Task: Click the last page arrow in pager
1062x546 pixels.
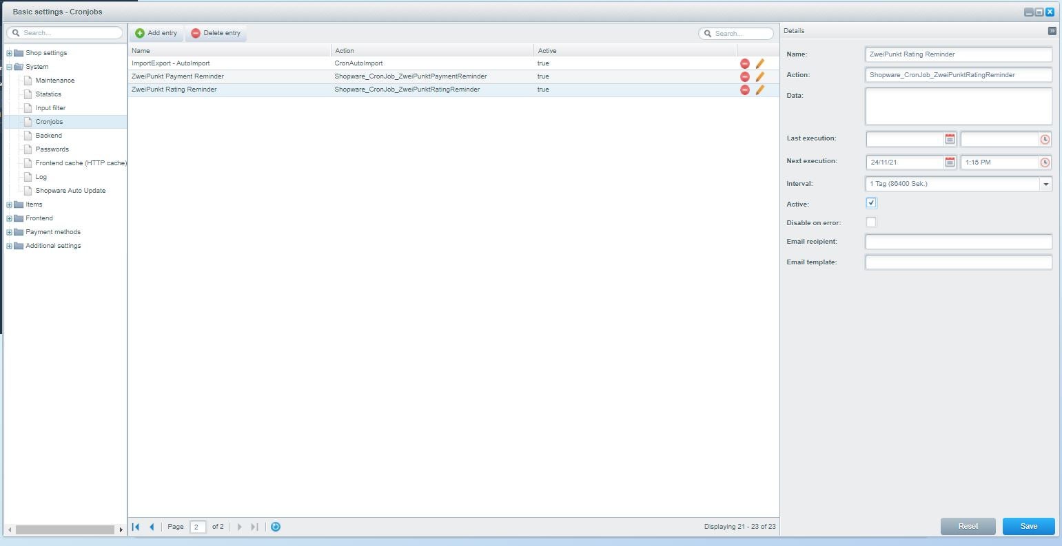Action: coord(254,527)
